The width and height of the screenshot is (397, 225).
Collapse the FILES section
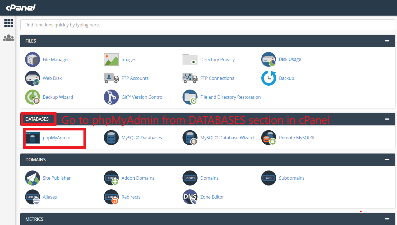pyautogui.click(x=387, y=41)
